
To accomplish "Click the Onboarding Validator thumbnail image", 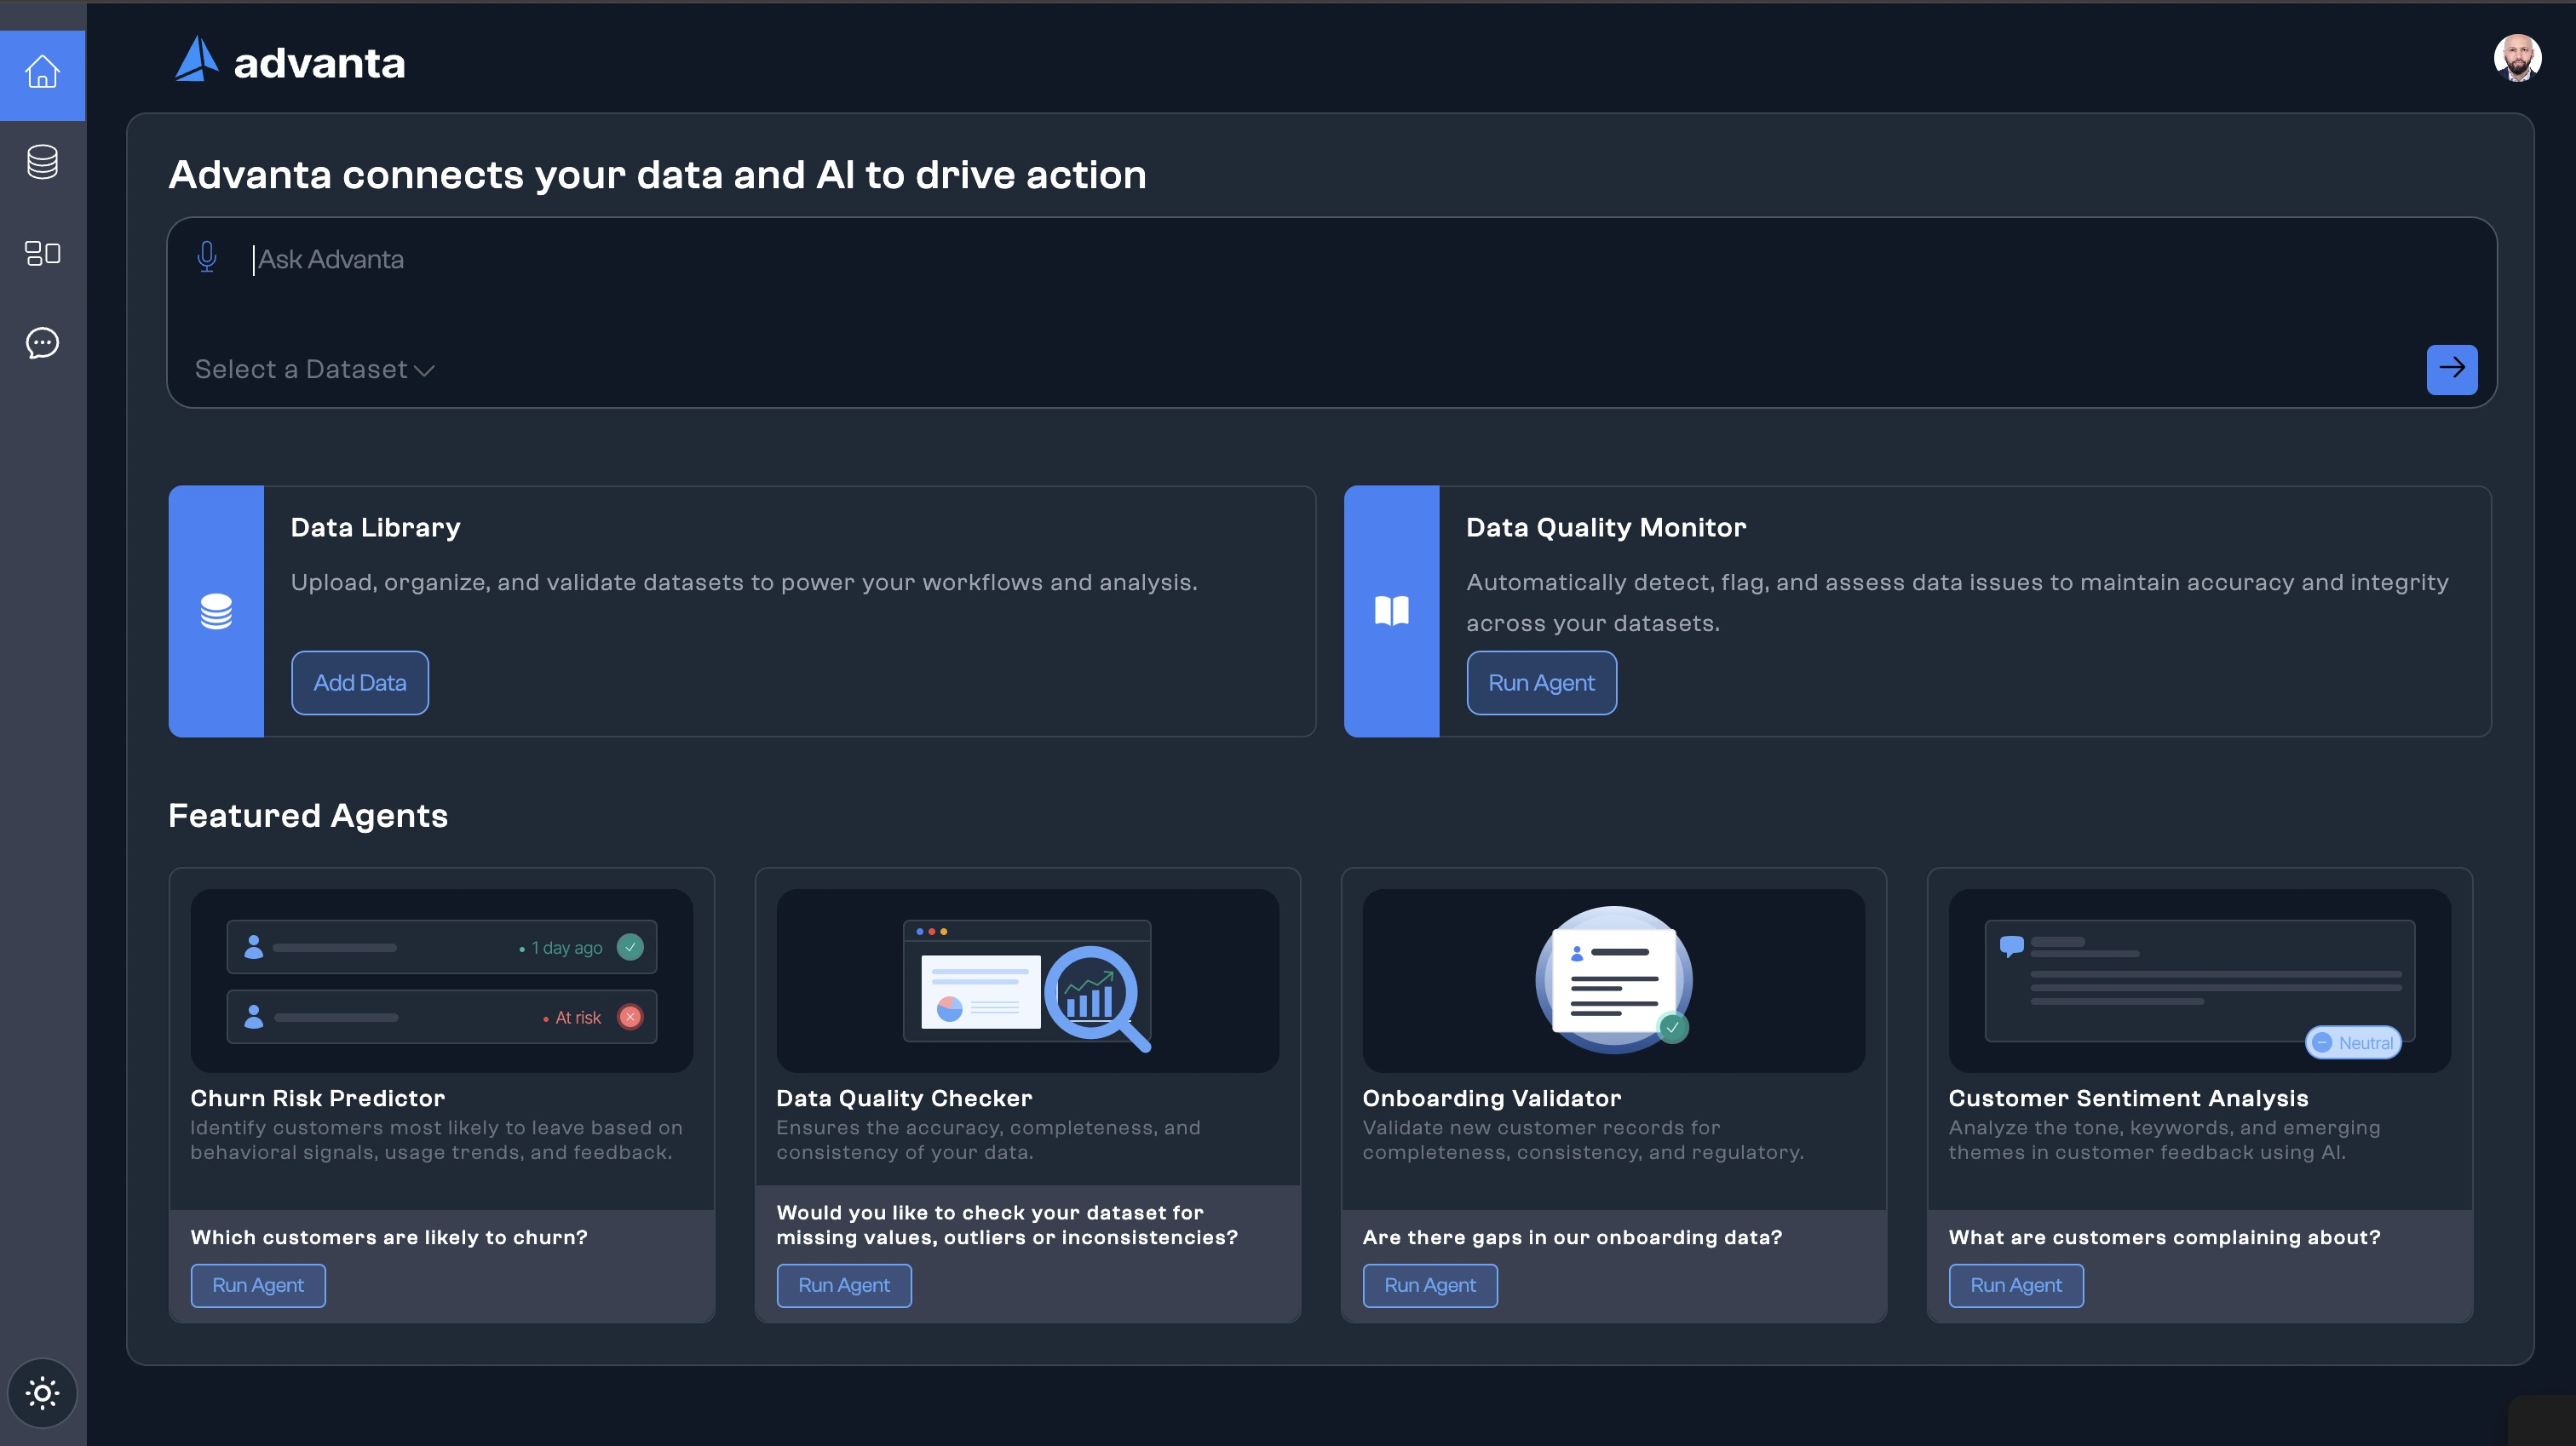I will click(1612, 980).
